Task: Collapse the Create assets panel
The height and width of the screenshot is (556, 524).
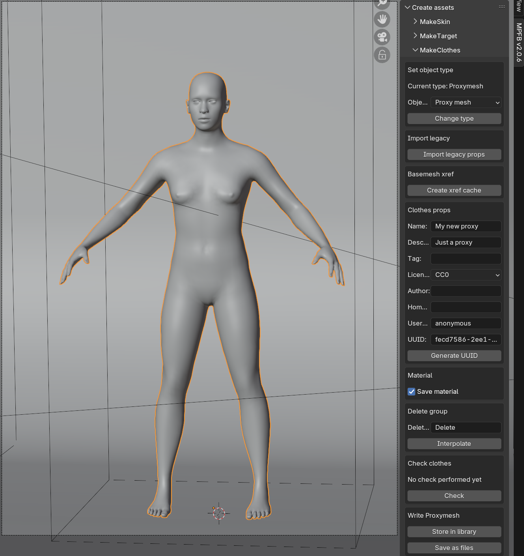Action: (x=407, y=7)
